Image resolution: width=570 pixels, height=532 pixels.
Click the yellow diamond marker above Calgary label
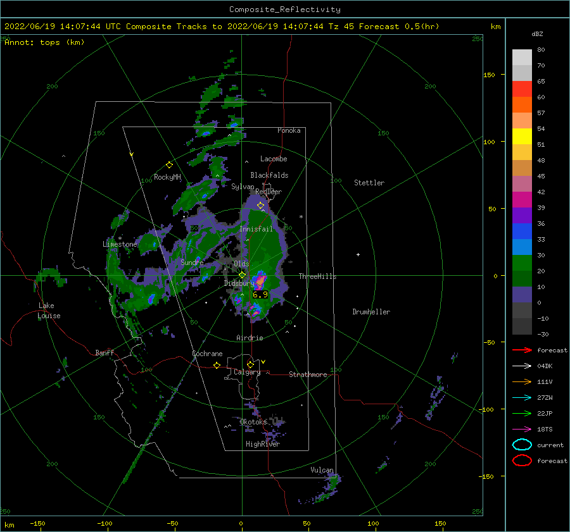tap(250, 364)
